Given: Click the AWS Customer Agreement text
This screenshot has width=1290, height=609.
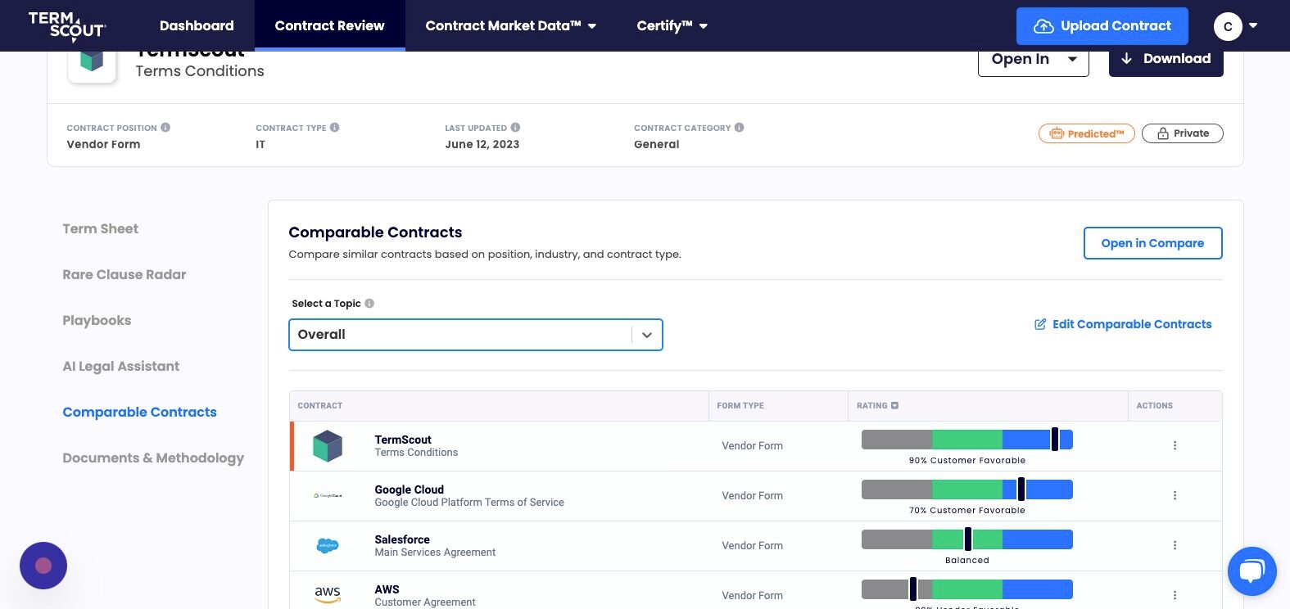Looking at the screenshot, I should pos(425,602).
